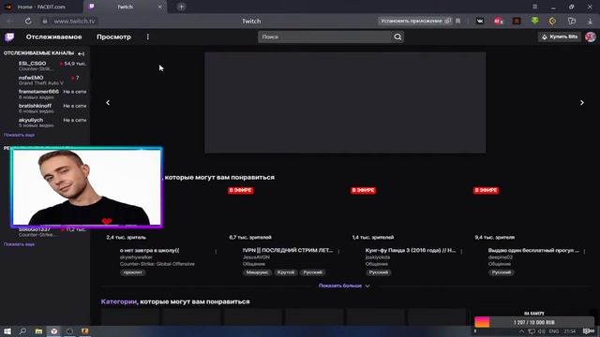The image size is (600, 337).
Task: Click the Установить приложение button
Action: tap(415, 21)
